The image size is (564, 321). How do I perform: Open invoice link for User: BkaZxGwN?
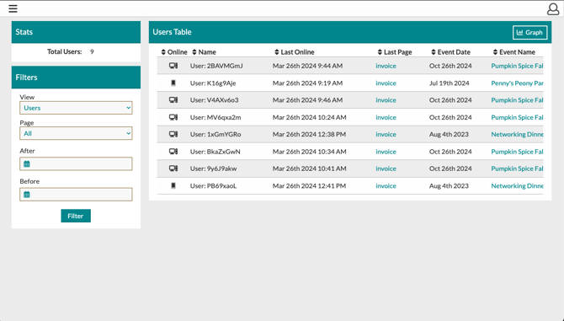386,152
